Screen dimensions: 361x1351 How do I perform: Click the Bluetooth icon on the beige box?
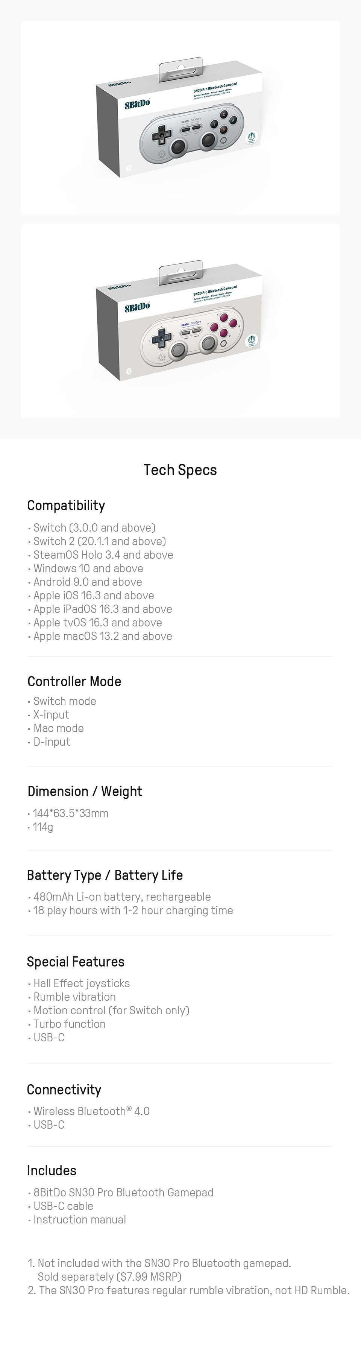129,371
